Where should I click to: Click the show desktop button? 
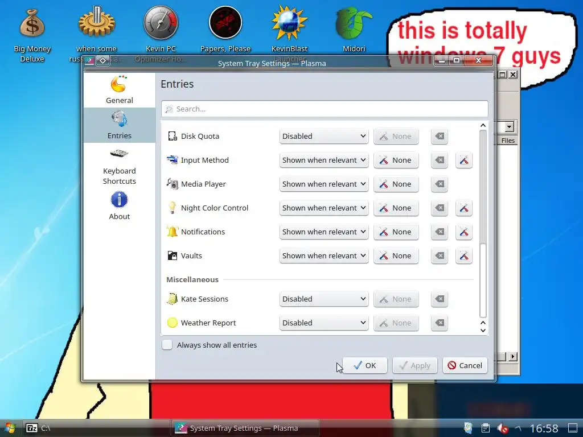[x=573, y=428]
